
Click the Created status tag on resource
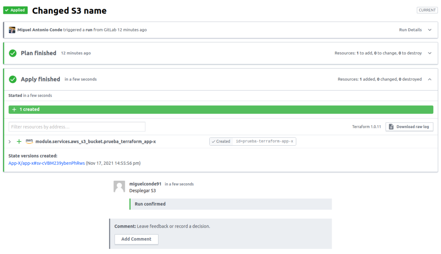(221, 141)
